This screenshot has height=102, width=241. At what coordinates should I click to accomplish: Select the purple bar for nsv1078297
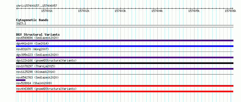[125, 69]
